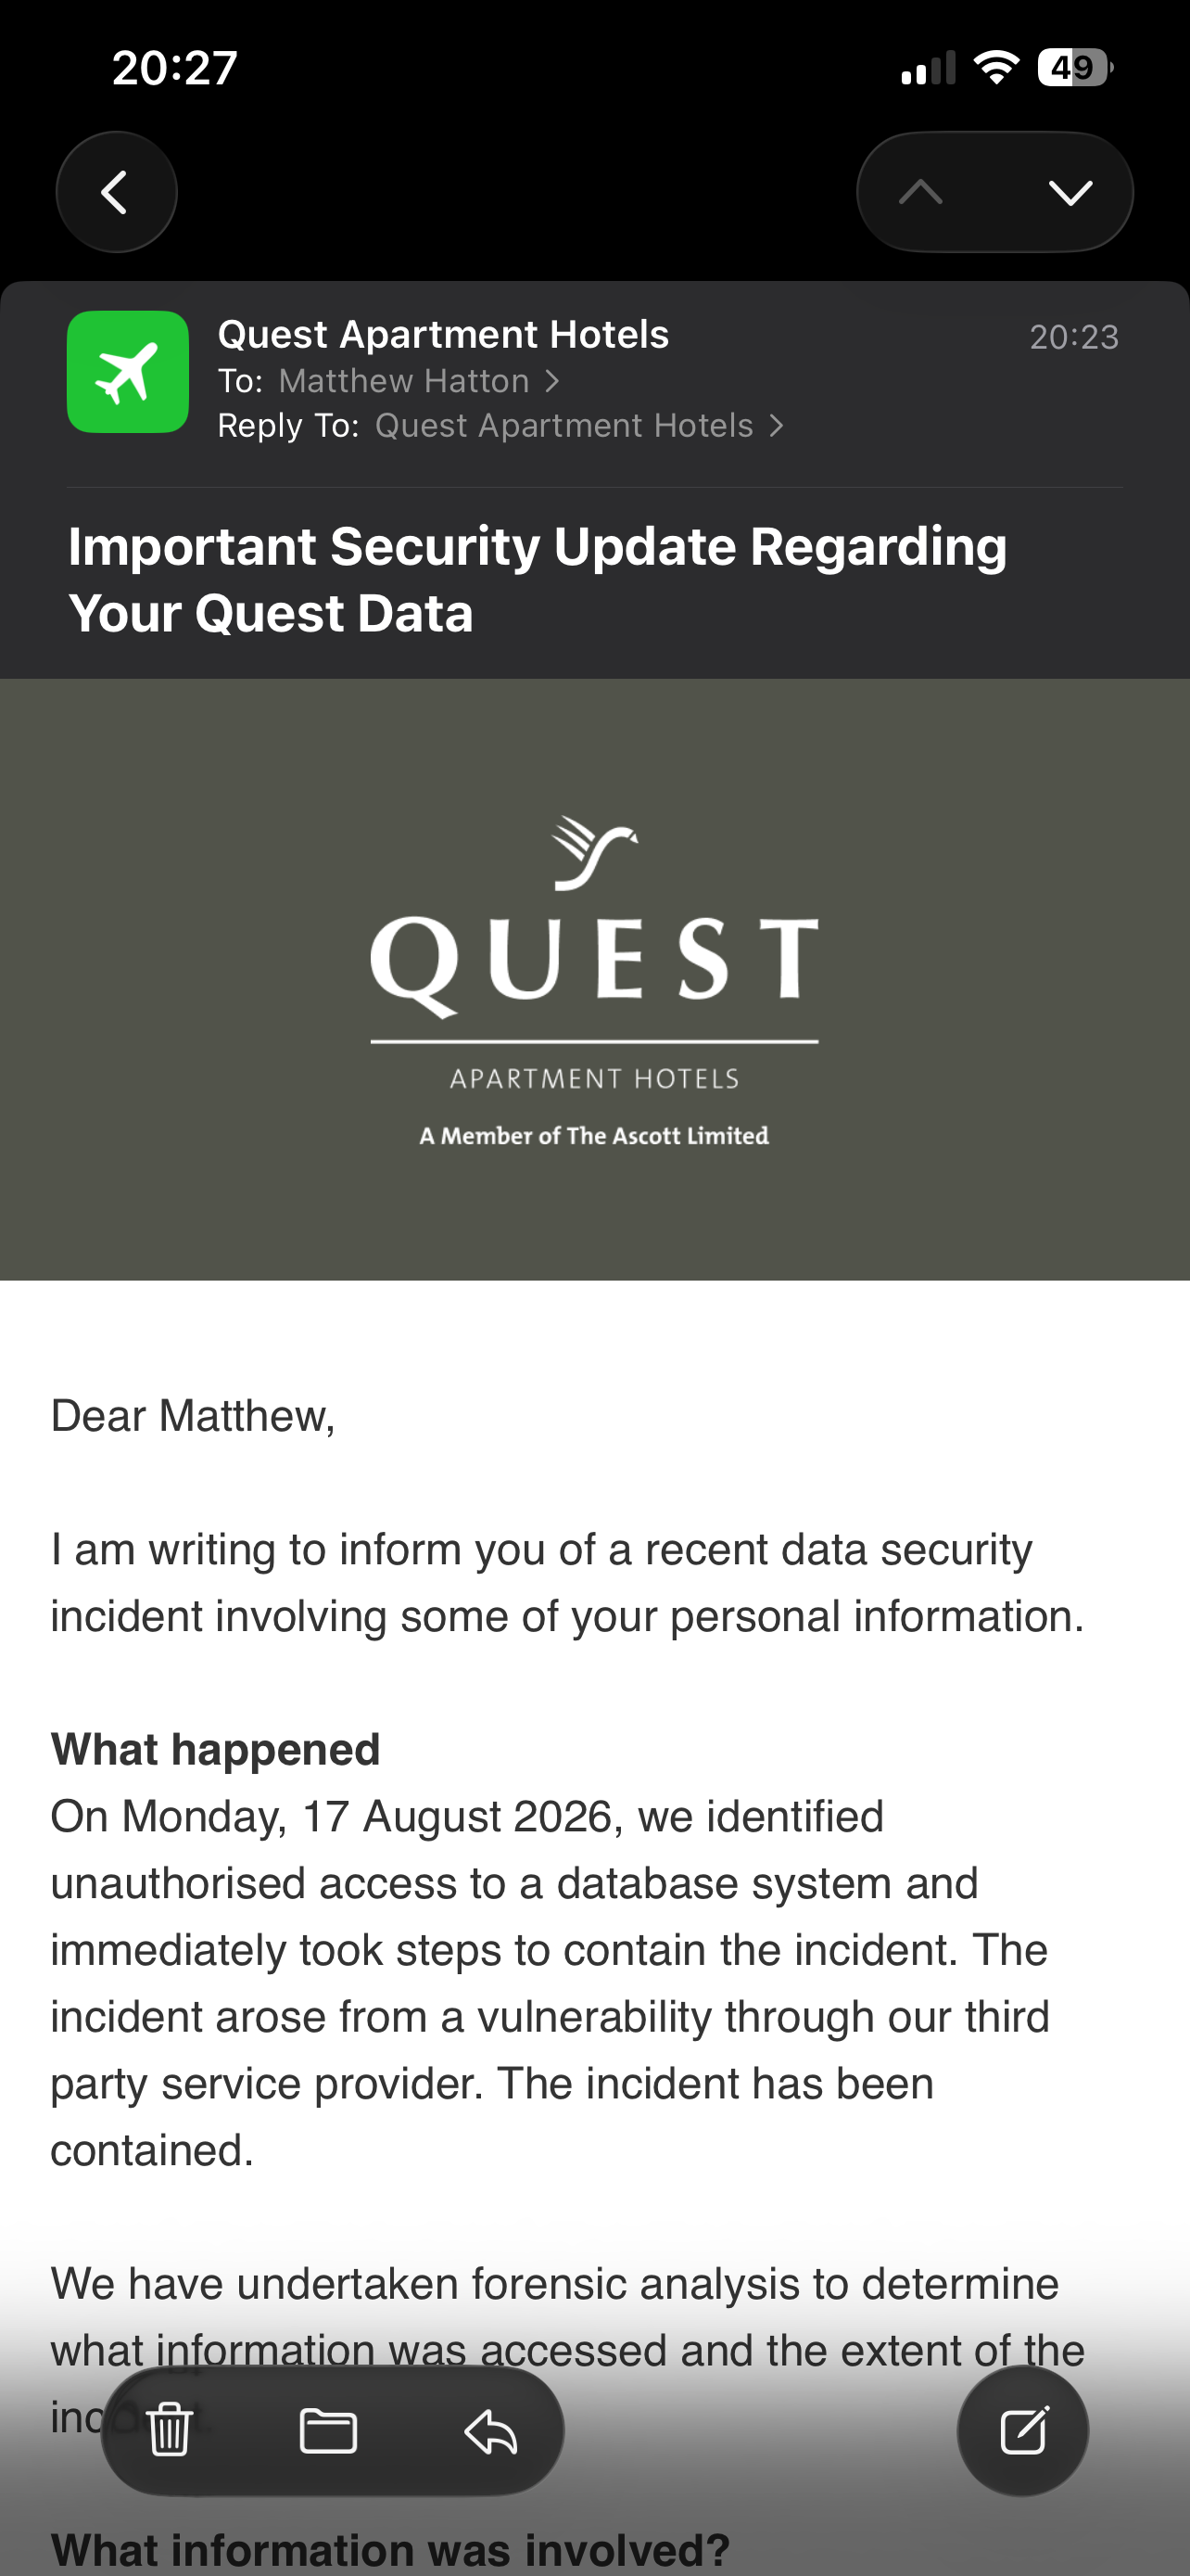The image size is (1190, 2576).
Task: Go to previous message with up arrow
Action: 920,192
